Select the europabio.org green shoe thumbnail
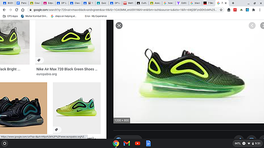 click(68, 42)
